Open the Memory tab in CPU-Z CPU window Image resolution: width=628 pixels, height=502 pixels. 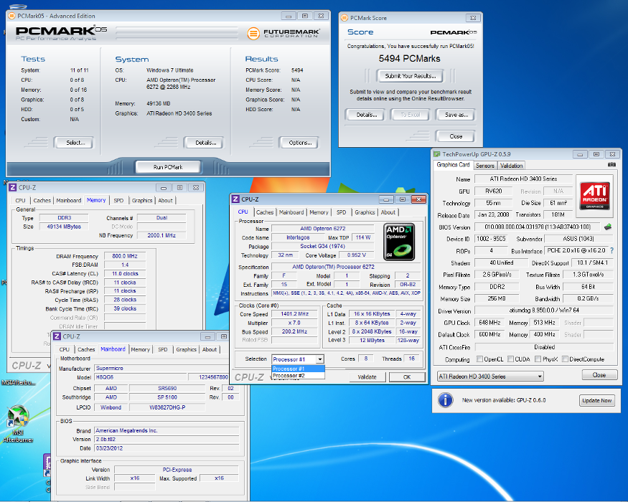pos(319,212)
